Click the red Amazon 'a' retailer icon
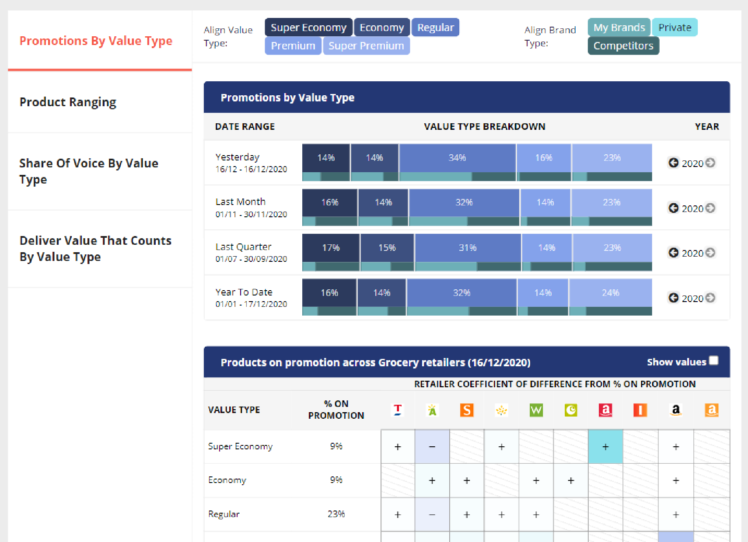This screenshot has width=748, height=542. (605, 410)
